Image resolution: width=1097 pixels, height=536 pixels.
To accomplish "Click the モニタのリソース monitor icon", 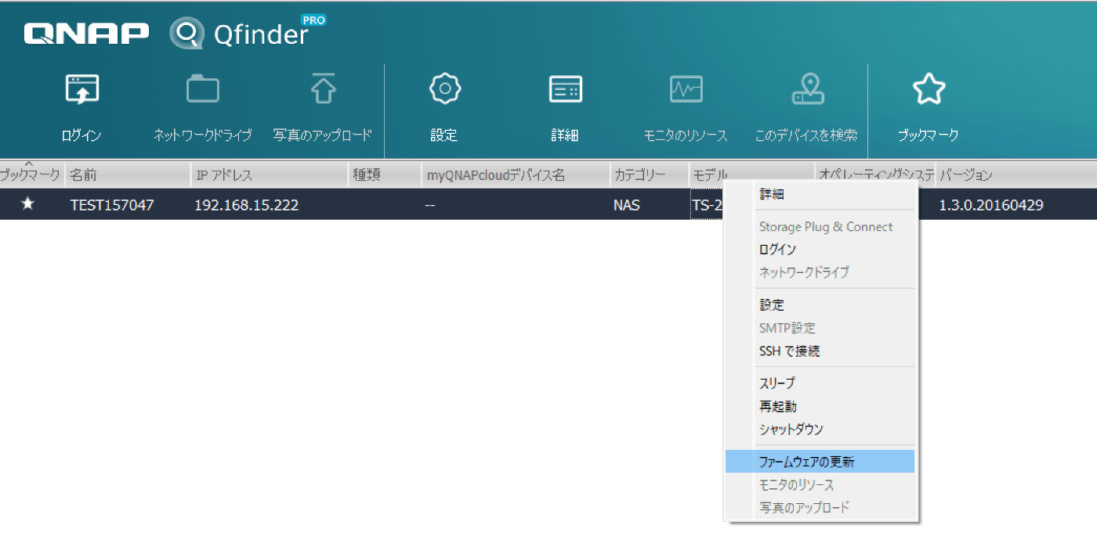I will click(686, 89).
